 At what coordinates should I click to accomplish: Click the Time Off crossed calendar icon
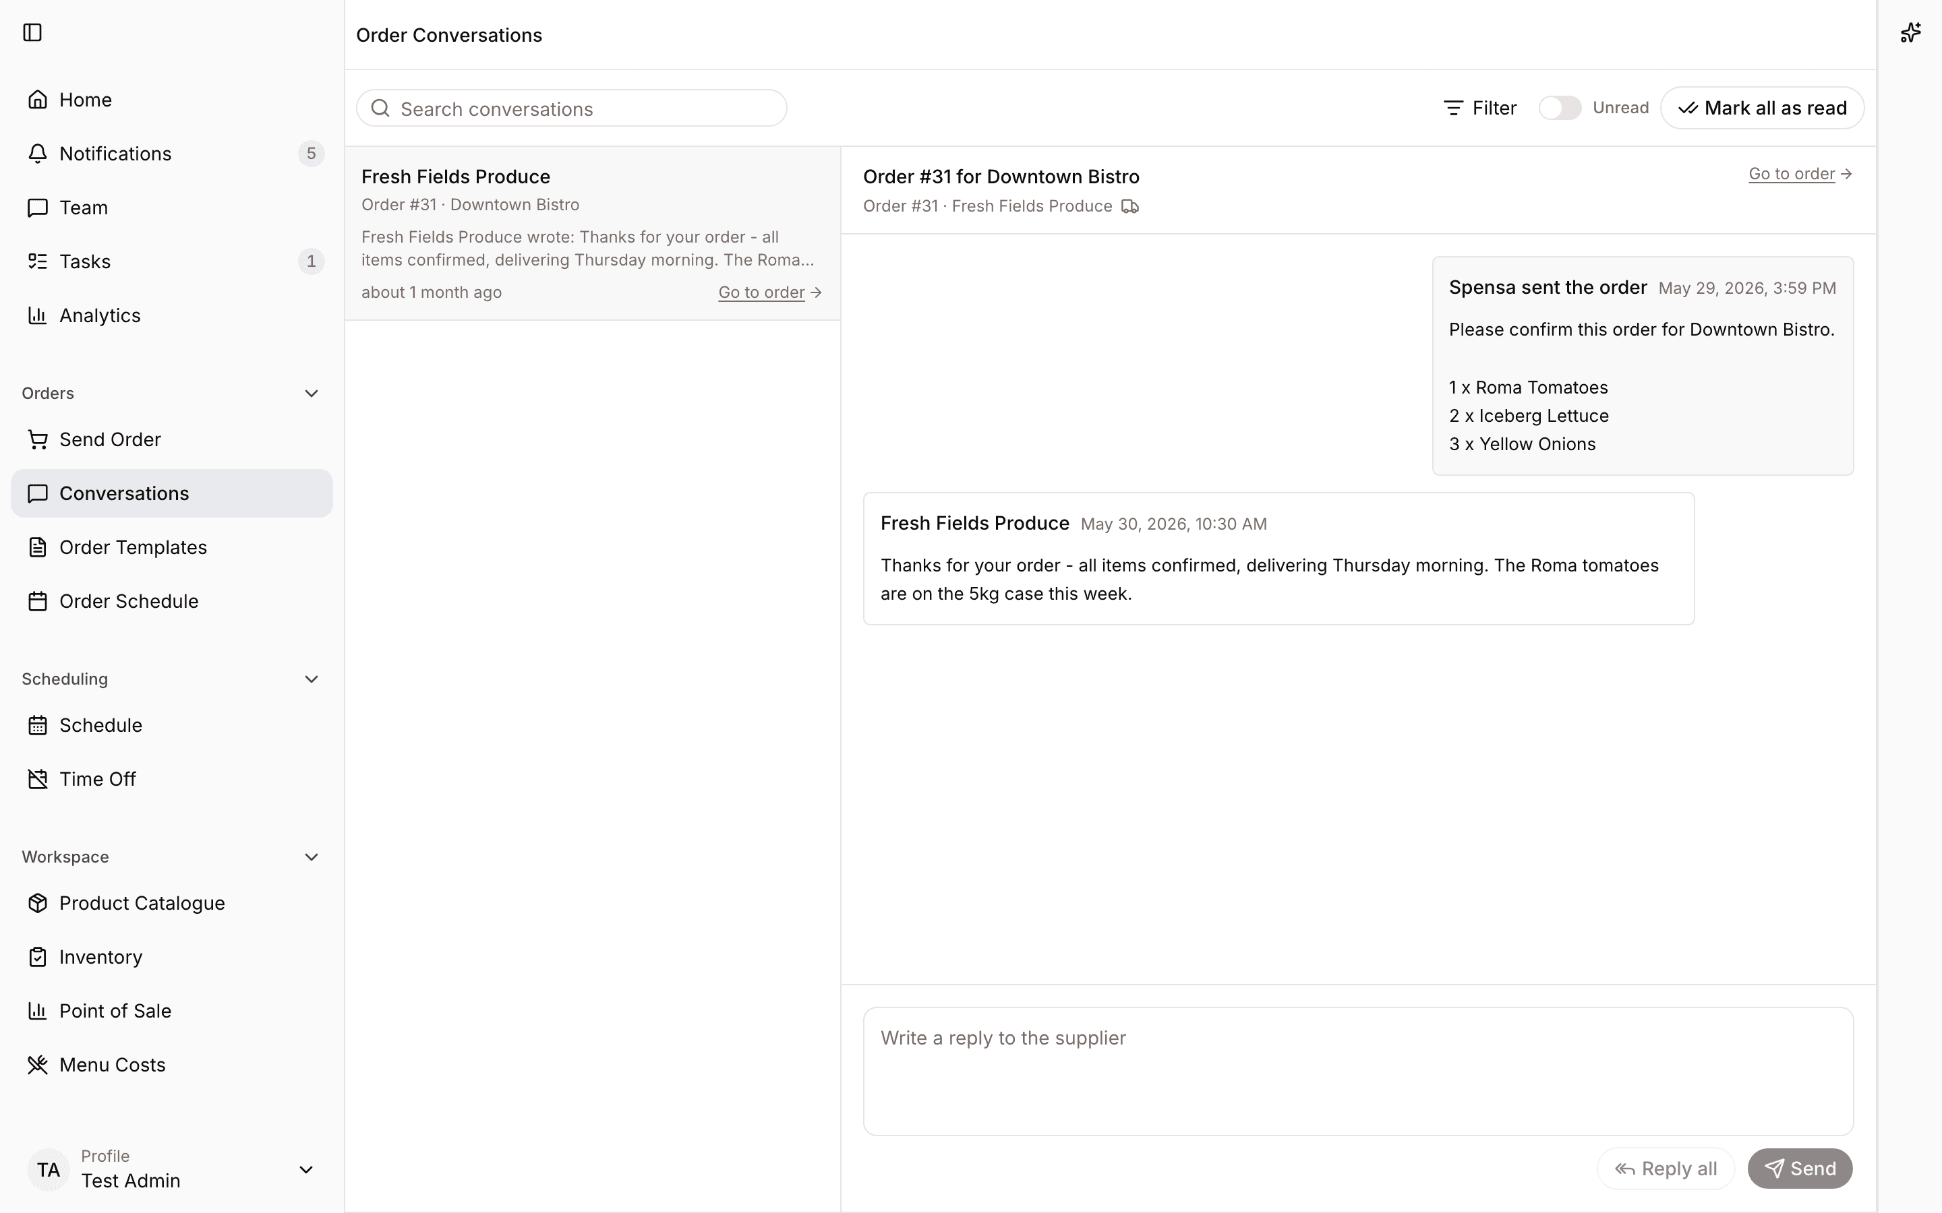tap(37, 779)
